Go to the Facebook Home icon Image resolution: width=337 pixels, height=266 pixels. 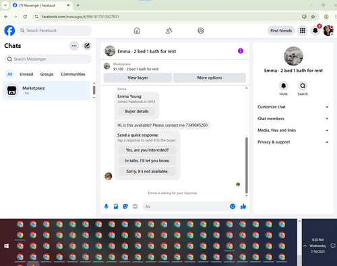coord(137,30)
